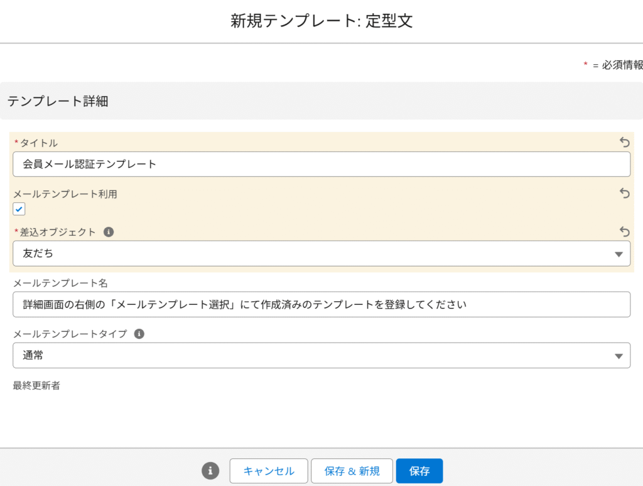The image size is (643, 486).
Task: Show help info for 差込オブジェクト
Action: coord(109,232)
